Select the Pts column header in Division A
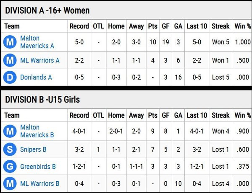 pos(153,26)
